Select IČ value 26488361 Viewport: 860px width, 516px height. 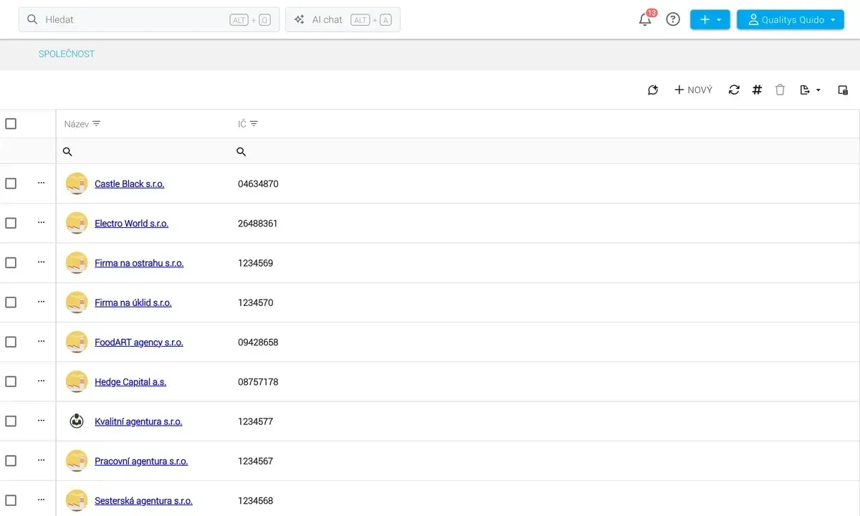pos(258,224)
